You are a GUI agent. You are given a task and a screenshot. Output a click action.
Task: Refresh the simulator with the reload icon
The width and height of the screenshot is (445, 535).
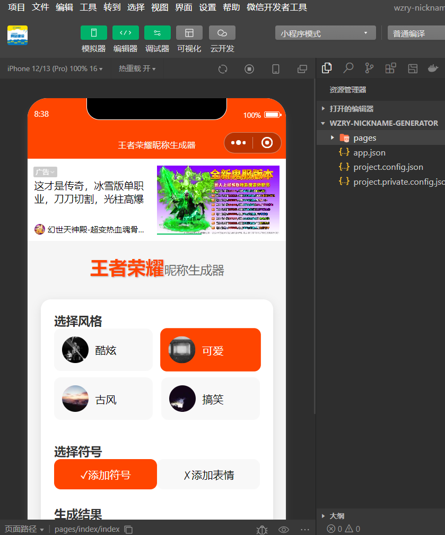tap(223, 69)
